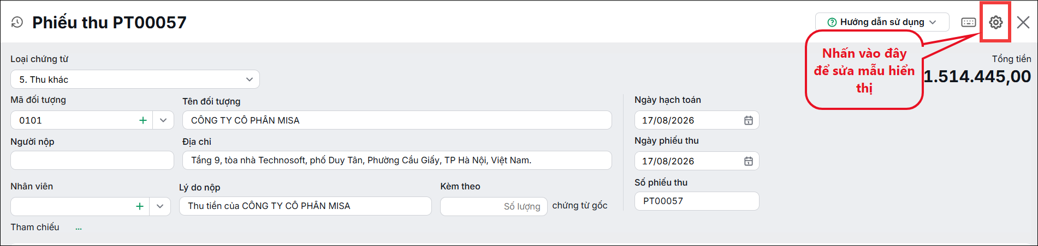The height and width of the screenshot is (246, 1038).
Task: Click the Người nộp input field
Action: 92,160
